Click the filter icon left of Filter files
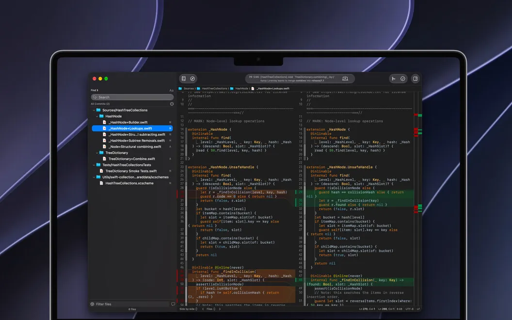 [x=93, y=304]
